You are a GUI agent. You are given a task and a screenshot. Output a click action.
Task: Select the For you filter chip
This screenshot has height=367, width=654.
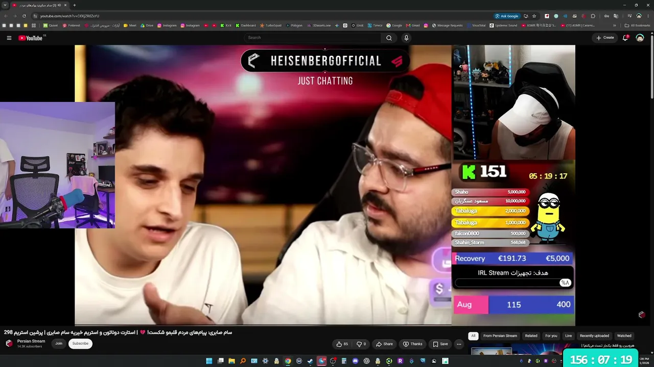(551, 336)
